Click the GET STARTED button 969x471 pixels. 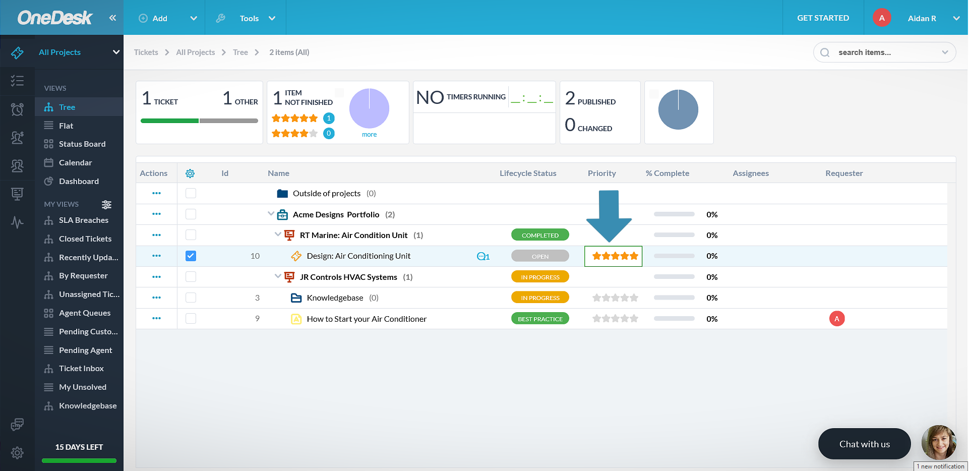(x=823, y=18)
